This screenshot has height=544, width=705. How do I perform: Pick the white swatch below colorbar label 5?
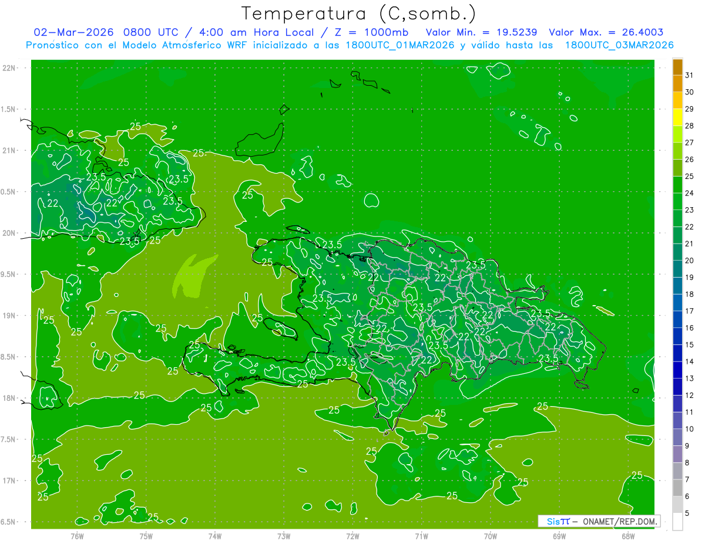coord(677,522)
